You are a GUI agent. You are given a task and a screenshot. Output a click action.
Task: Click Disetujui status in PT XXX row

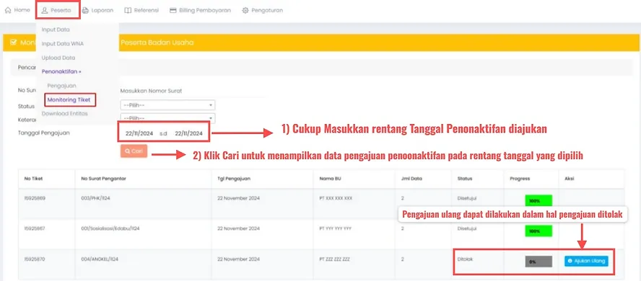tap(467, 198)
